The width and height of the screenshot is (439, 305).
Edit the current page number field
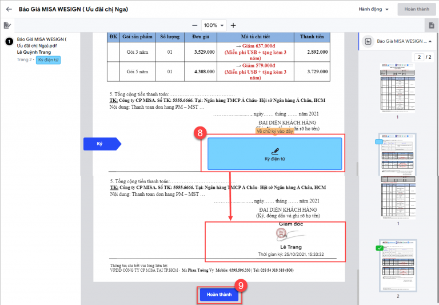point(419,57)
